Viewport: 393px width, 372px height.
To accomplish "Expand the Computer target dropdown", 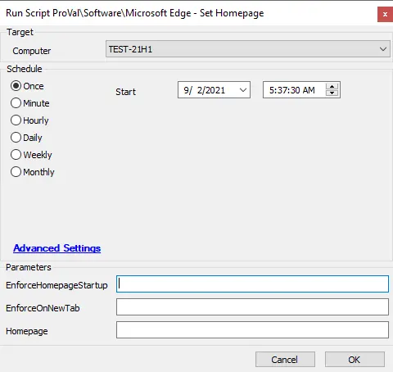I will [x=383, y=49].
